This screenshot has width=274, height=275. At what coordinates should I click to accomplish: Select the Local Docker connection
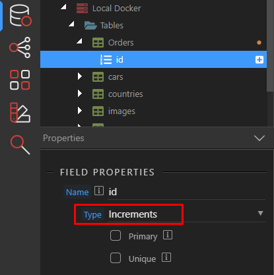point(116,9)
